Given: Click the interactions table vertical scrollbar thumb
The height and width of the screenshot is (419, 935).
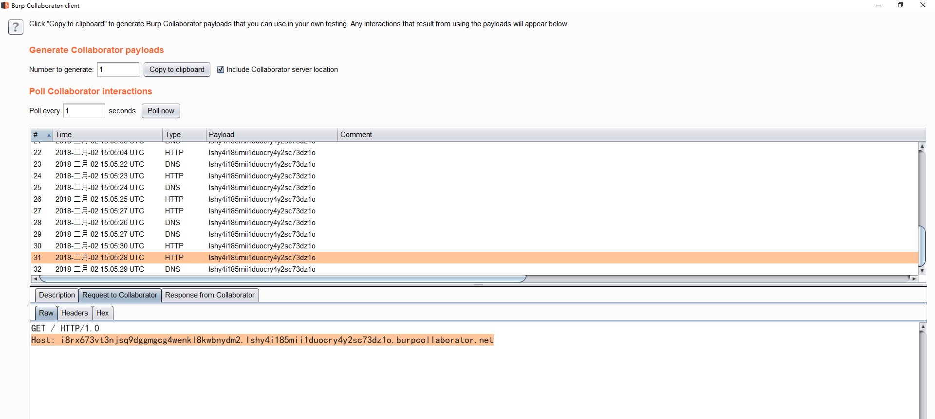Looking at the screenshot, I should (x=922, y=246).
